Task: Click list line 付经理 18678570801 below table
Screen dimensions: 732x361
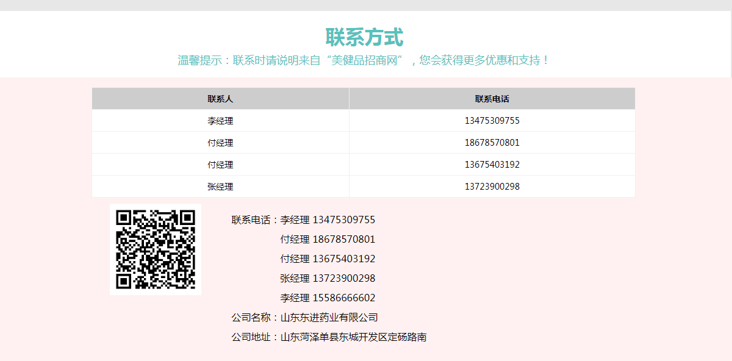Action: 328,239
